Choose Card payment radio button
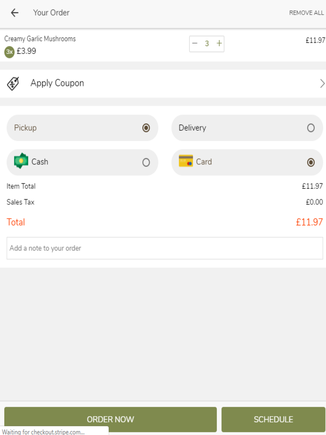 coord(311,162)
